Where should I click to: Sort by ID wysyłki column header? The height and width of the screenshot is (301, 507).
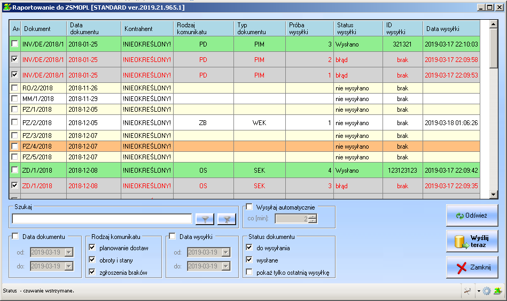403,28
